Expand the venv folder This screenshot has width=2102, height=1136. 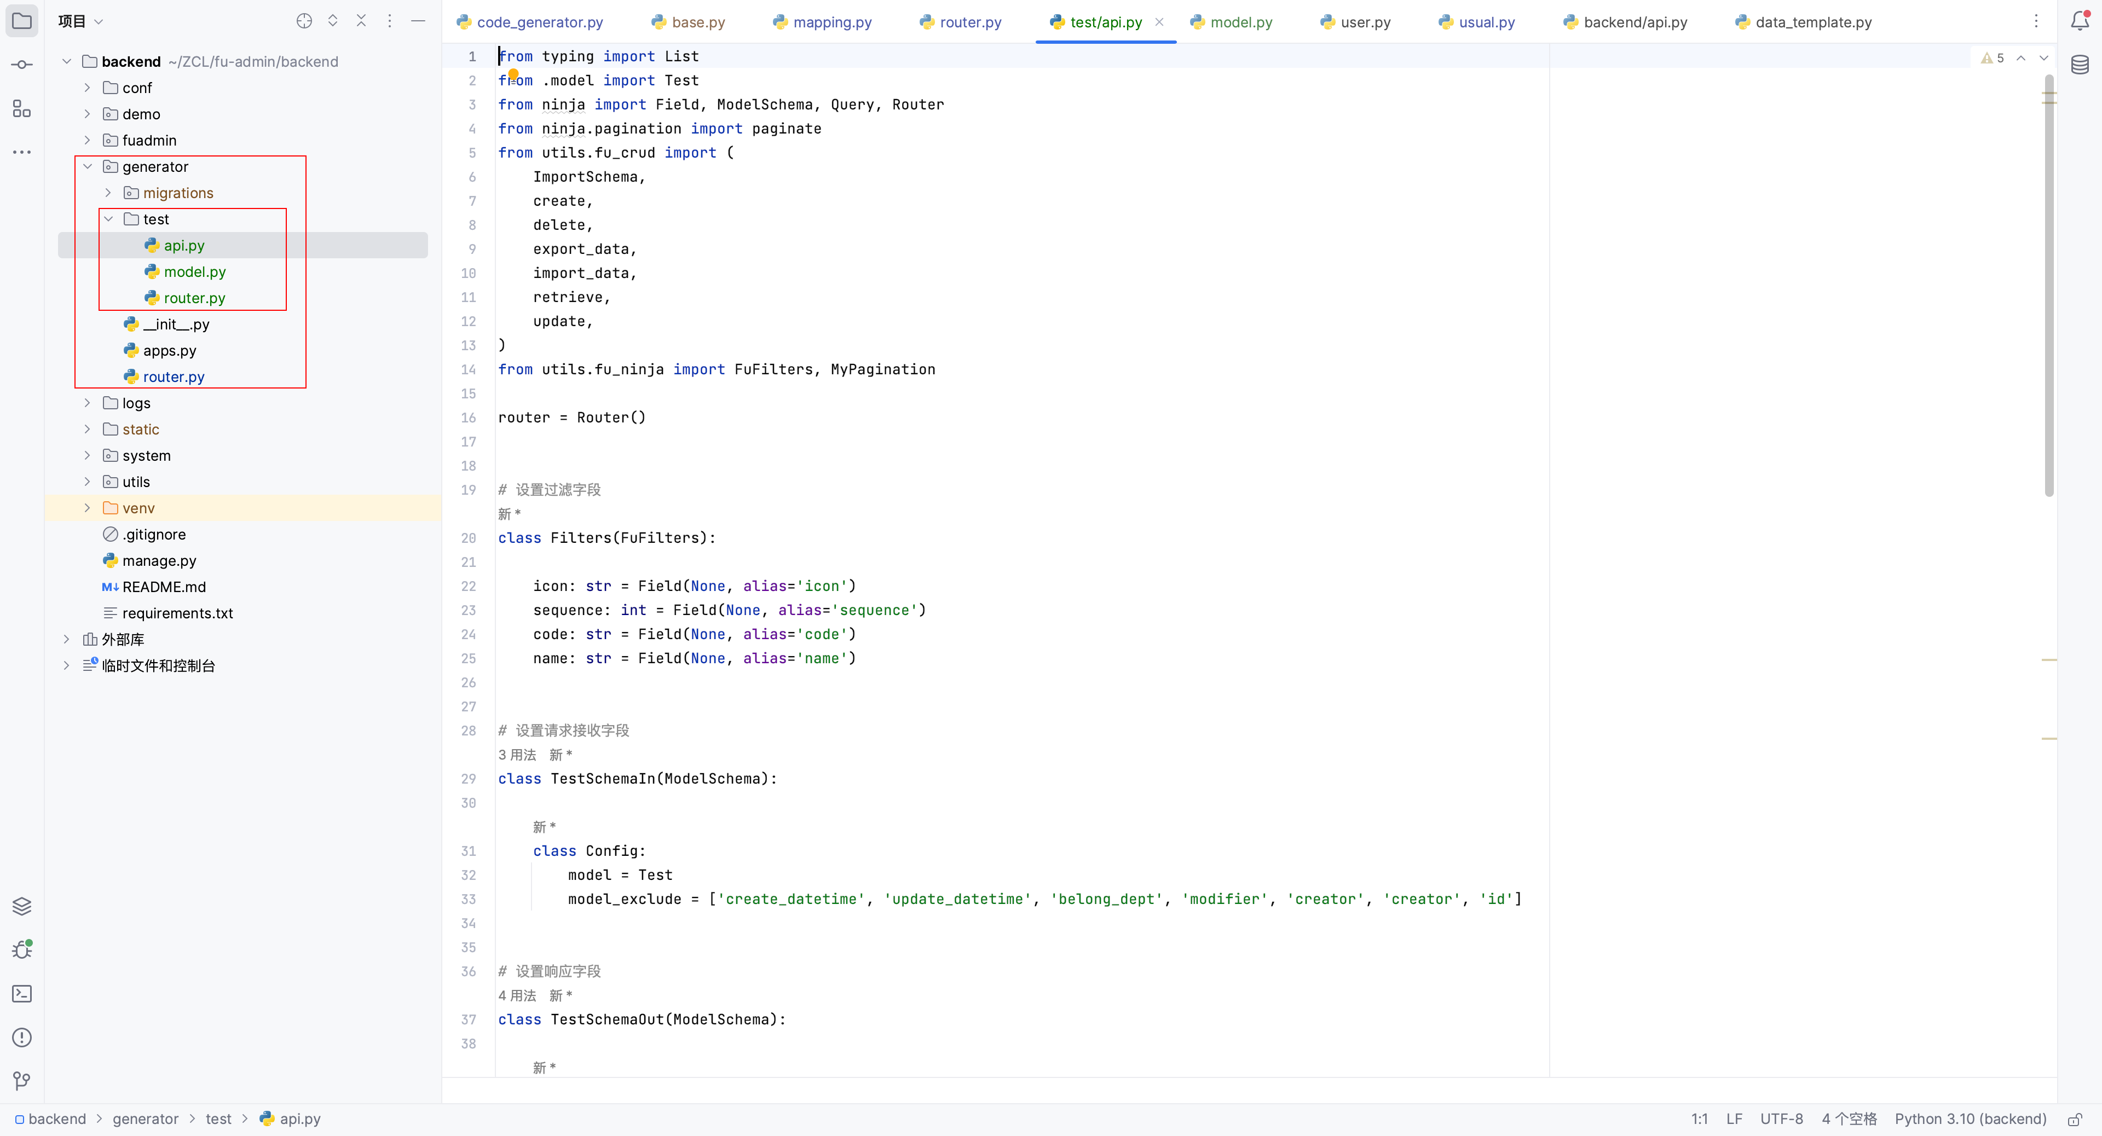pyautogui.click(x=88, y=508)
